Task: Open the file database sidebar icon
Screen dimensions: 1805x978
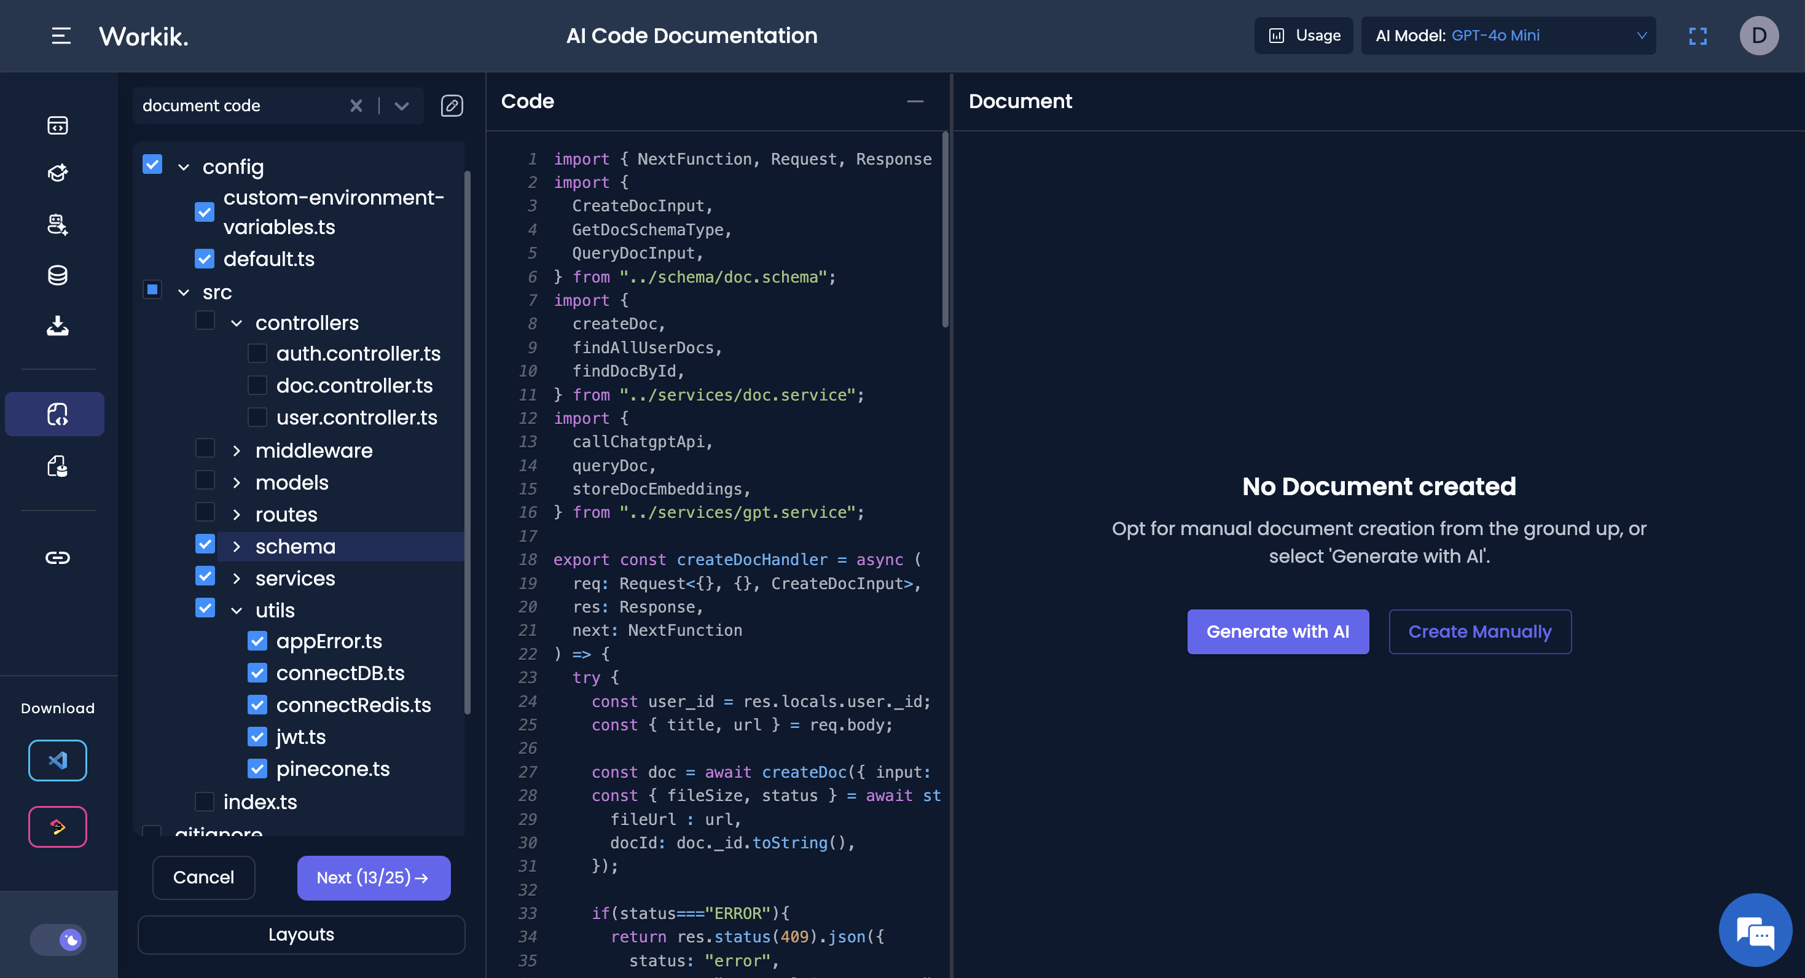Action: click(58, 466)
